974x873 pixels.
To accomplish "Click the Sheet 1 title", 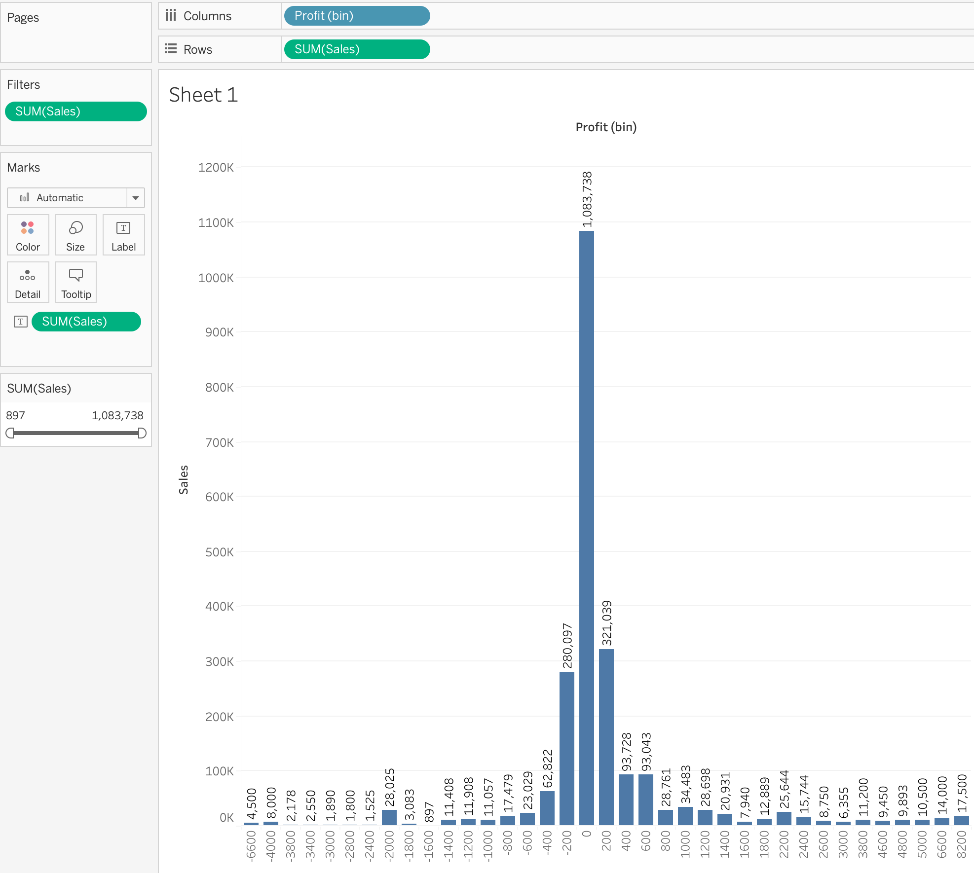I will [x=203, y=95].
